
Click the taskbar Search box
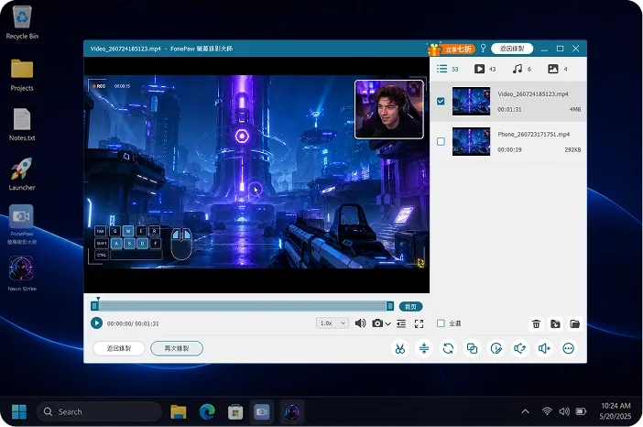99,411
